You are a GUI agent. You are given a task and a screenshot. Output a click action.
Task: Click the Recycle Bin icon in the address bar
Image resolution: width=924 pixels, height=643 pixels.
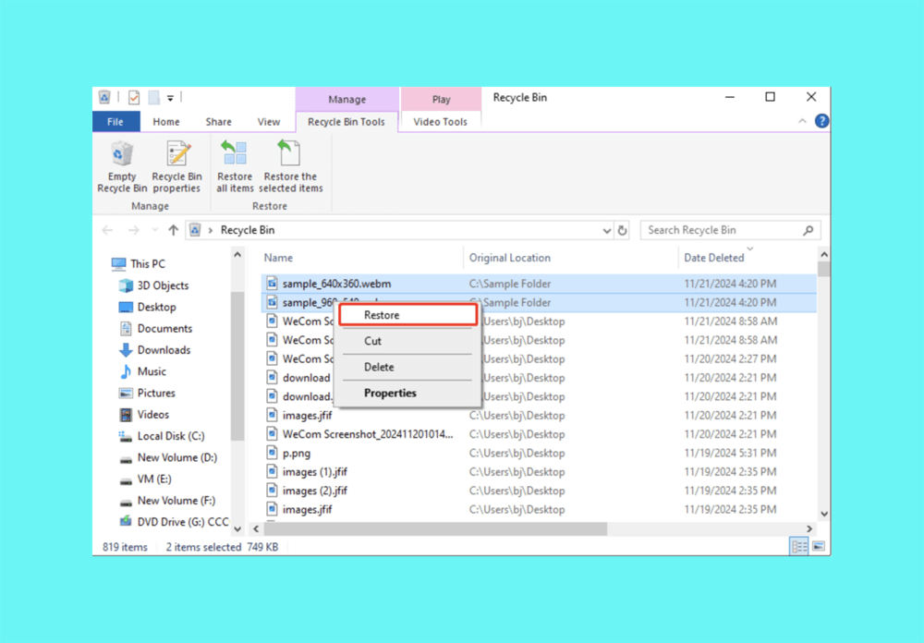click(195, 229)
